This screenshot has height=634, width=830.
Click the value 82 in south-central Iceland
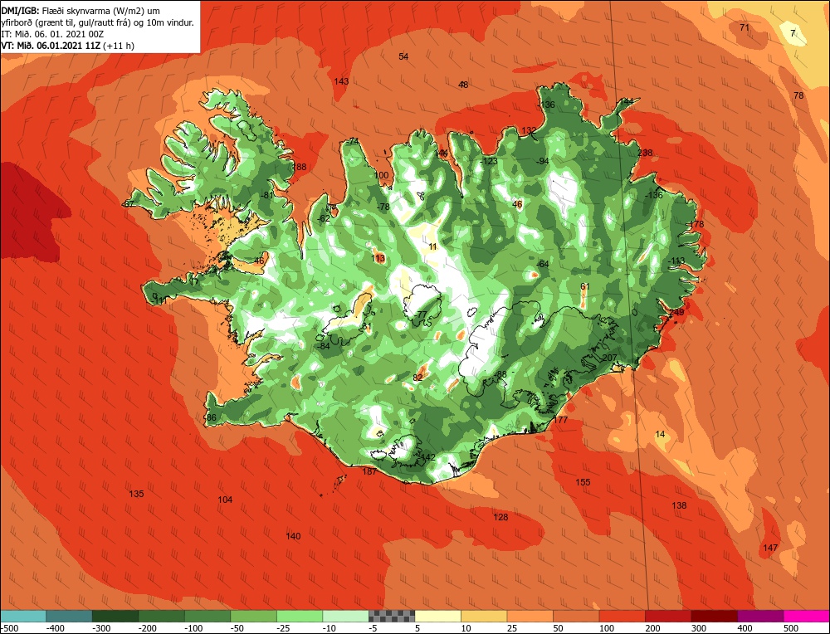tap(417, 378)
